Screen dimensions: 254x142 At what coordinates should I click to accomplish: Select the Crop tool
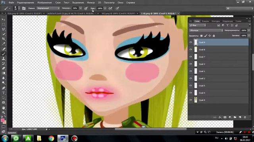pos(4,39)
